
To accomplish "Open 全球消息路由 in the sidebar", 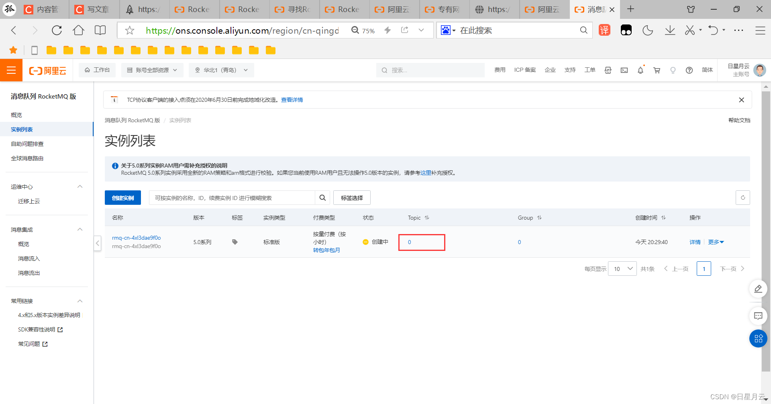I will click(x=27, y=158).
